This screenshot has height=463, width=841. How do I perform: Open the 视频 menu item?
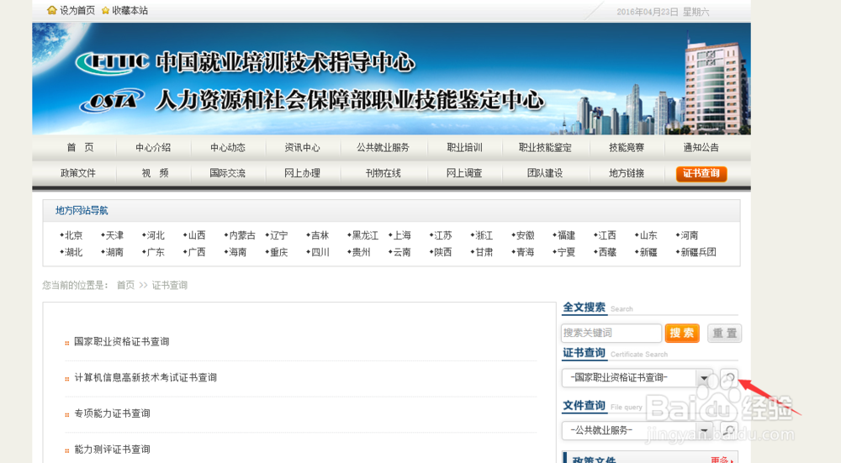pyautogui.click(x=155, y=173)
